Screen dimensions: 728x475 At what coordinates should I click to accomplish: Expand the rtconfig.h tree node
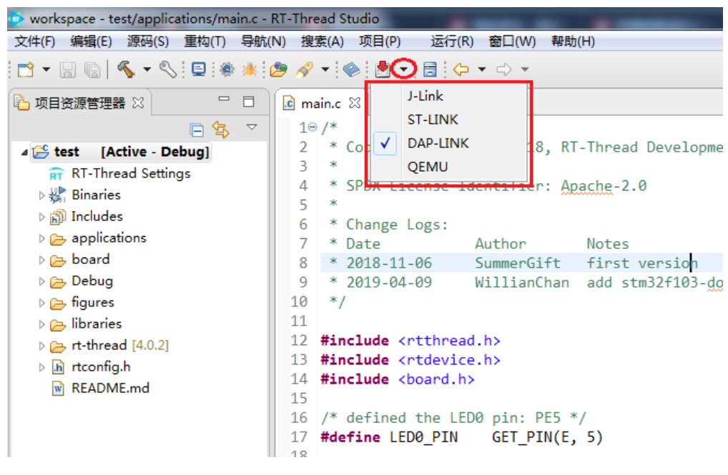click(x=41, y=368)
